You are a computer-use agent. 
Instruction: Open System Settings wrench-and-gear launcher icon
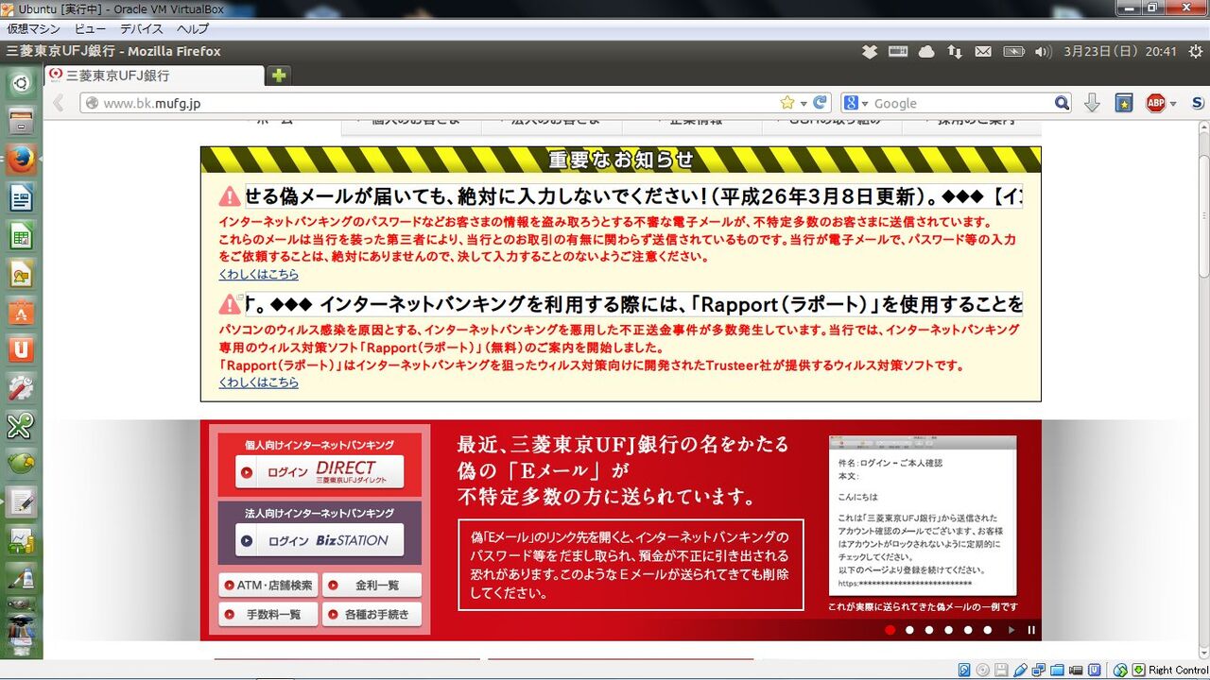[21, 388]
